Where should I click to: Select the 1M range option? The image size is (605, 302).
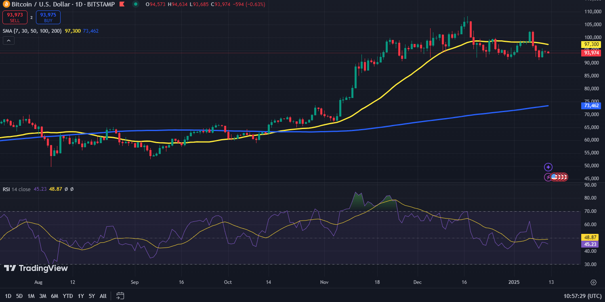[31, 296]
